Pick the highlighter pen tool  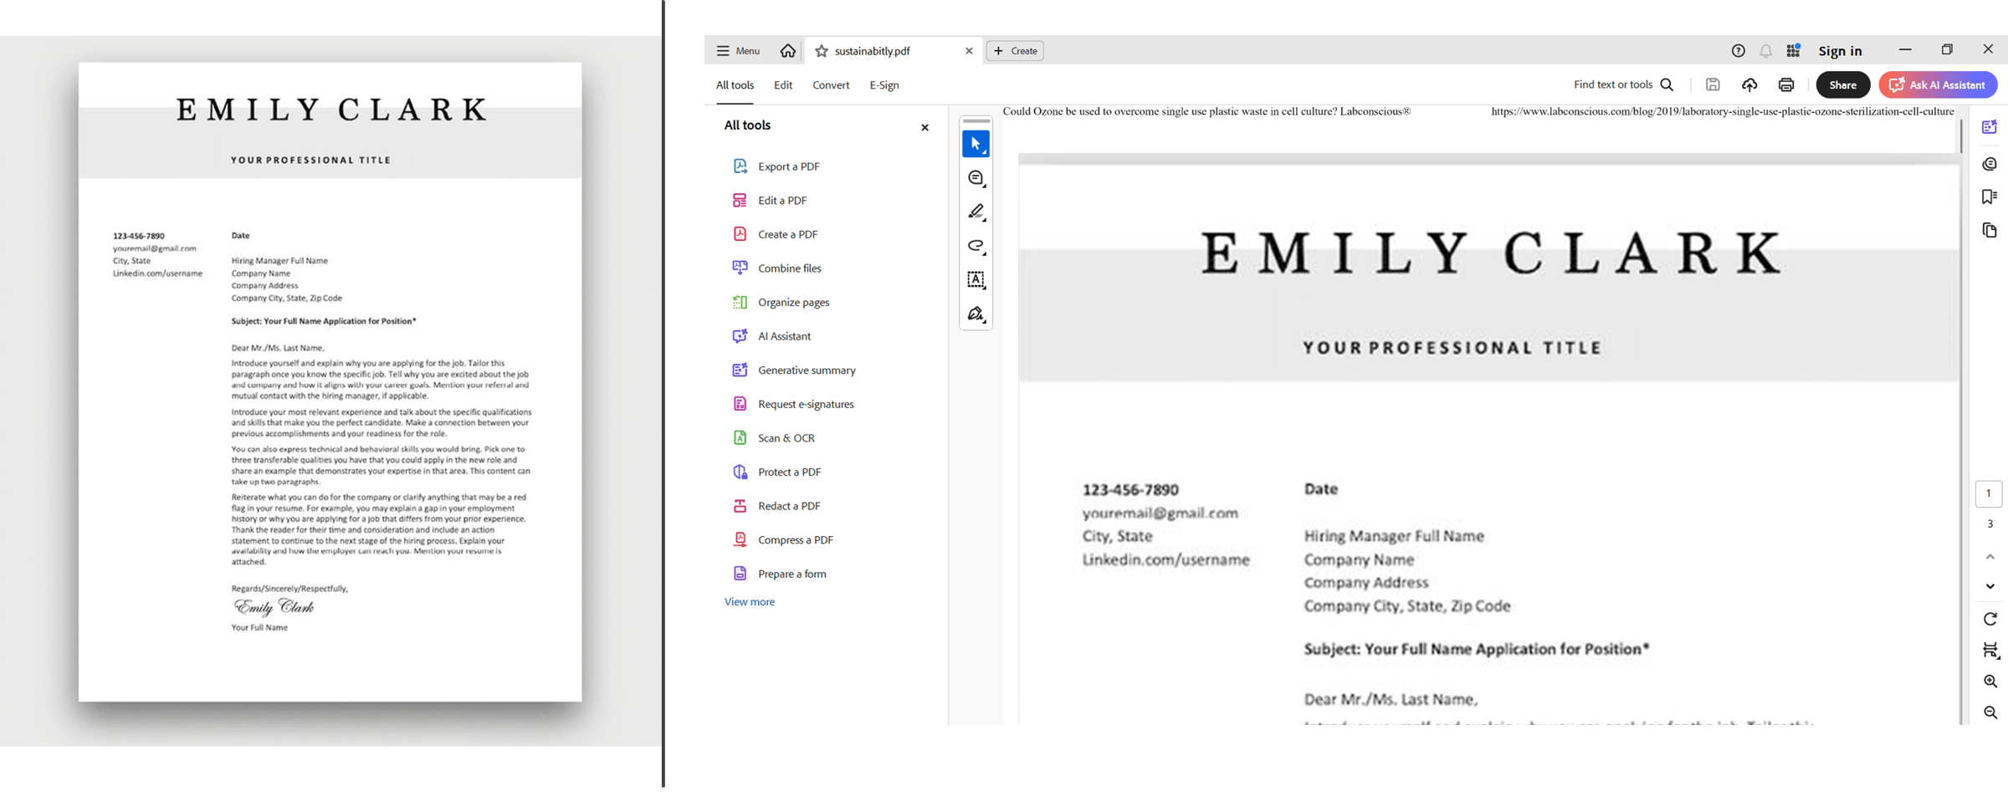(976, 212)
